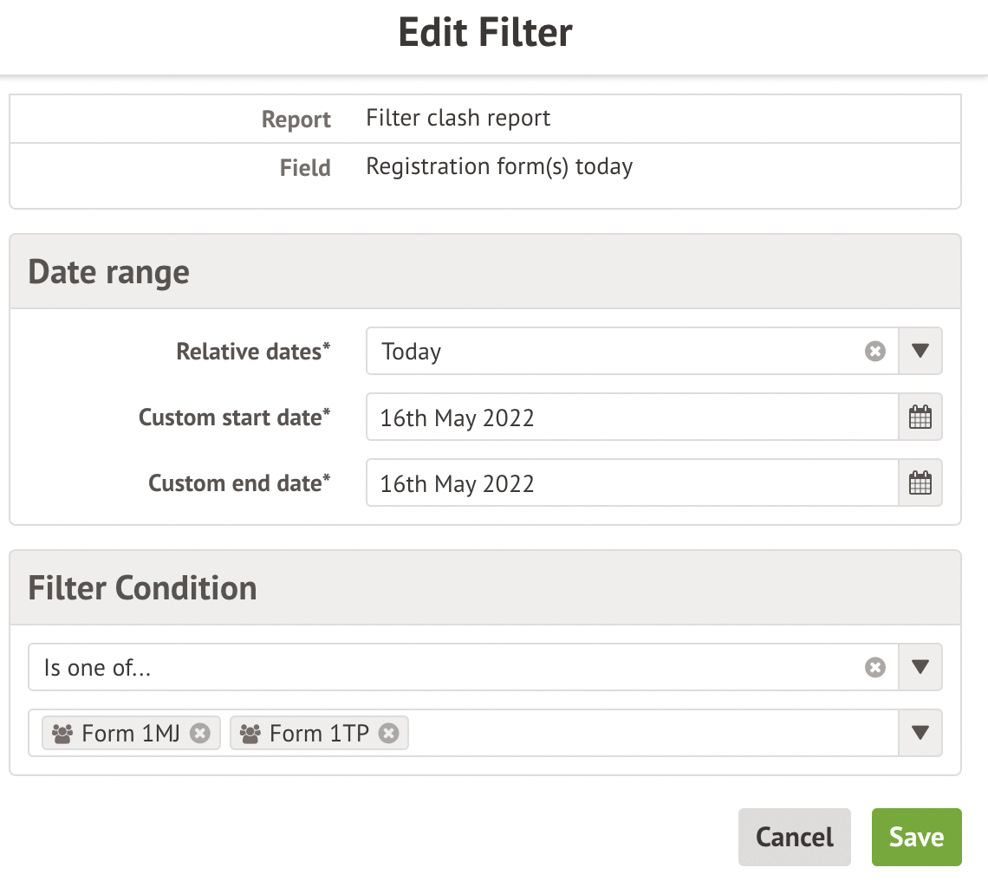
Task: Clear the Relative dates 'Today' selection
Action: tap(875, 352)
